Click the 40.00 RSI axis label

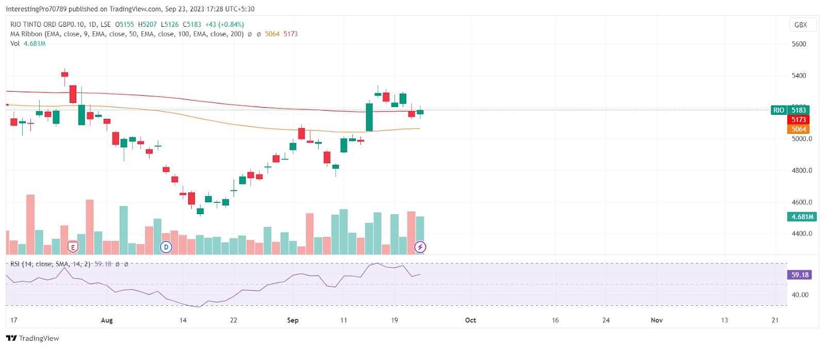click(x=800, y=295)
